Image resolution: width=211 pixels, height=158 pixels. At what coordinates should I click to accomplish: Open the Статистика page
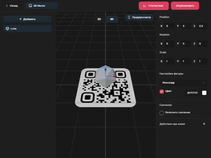154,6
